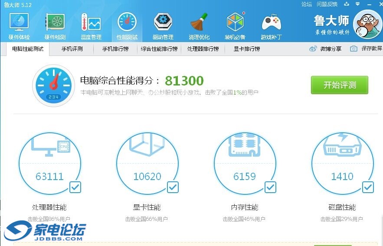Image resolution: width=383 pixels, height=246 pixels.
Task: Open 硬件体检 hardware checkup icon
Action: [x=19, y=22]
